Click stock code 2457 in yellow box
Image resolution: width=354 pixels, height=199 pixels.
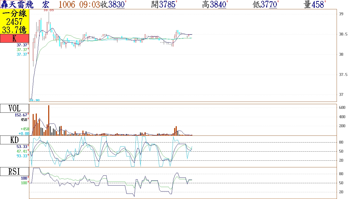point(15,22)
